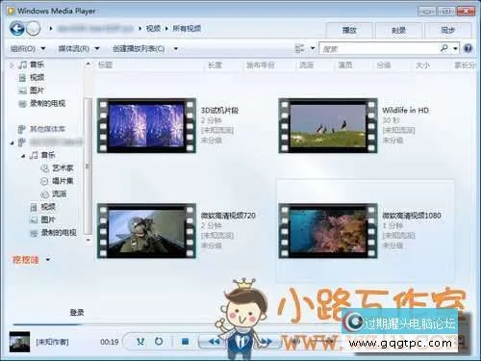Viewport: 481px width, 361px height.
Task: Click the red media guide button
Action: [x=26, y=259]
